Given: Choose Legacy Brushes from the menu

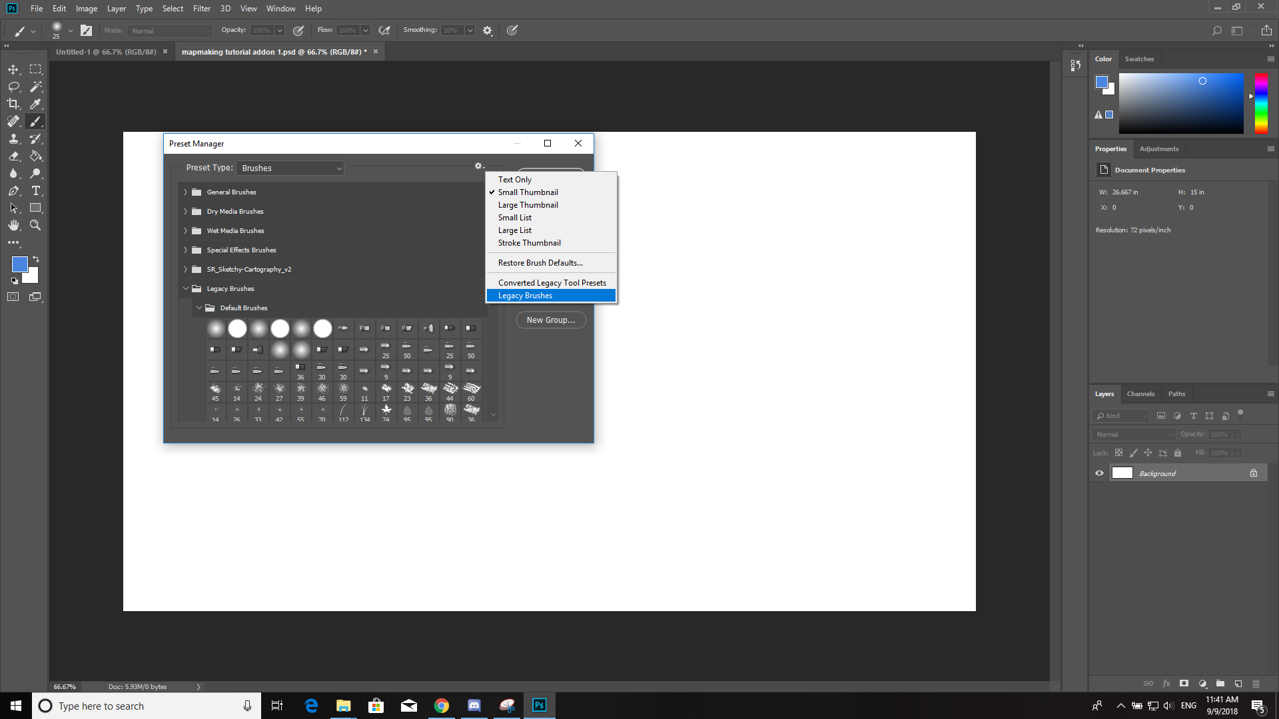Looking at the screenshot, I should (525, 296).
